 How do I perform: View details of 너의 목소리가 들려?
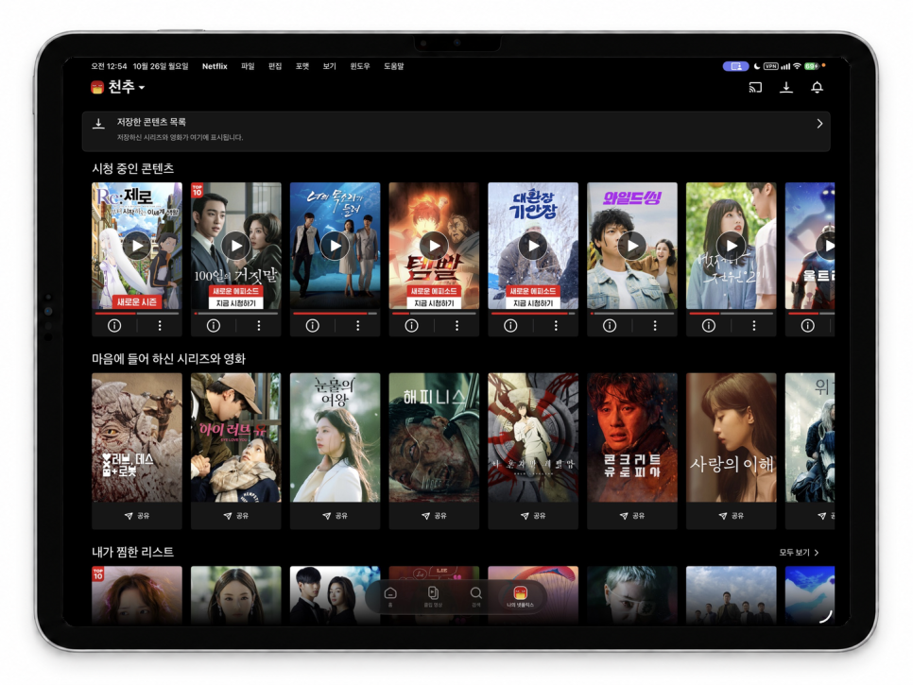point(313,326)
